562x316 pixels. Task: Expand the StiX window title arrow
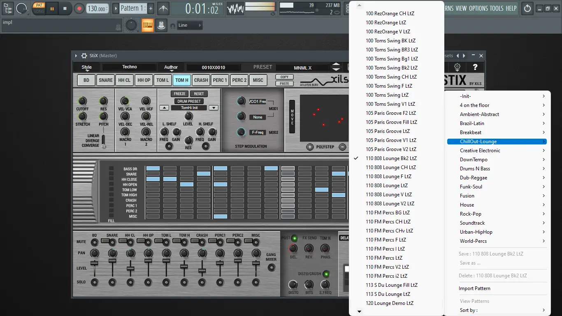pos(76,56)
